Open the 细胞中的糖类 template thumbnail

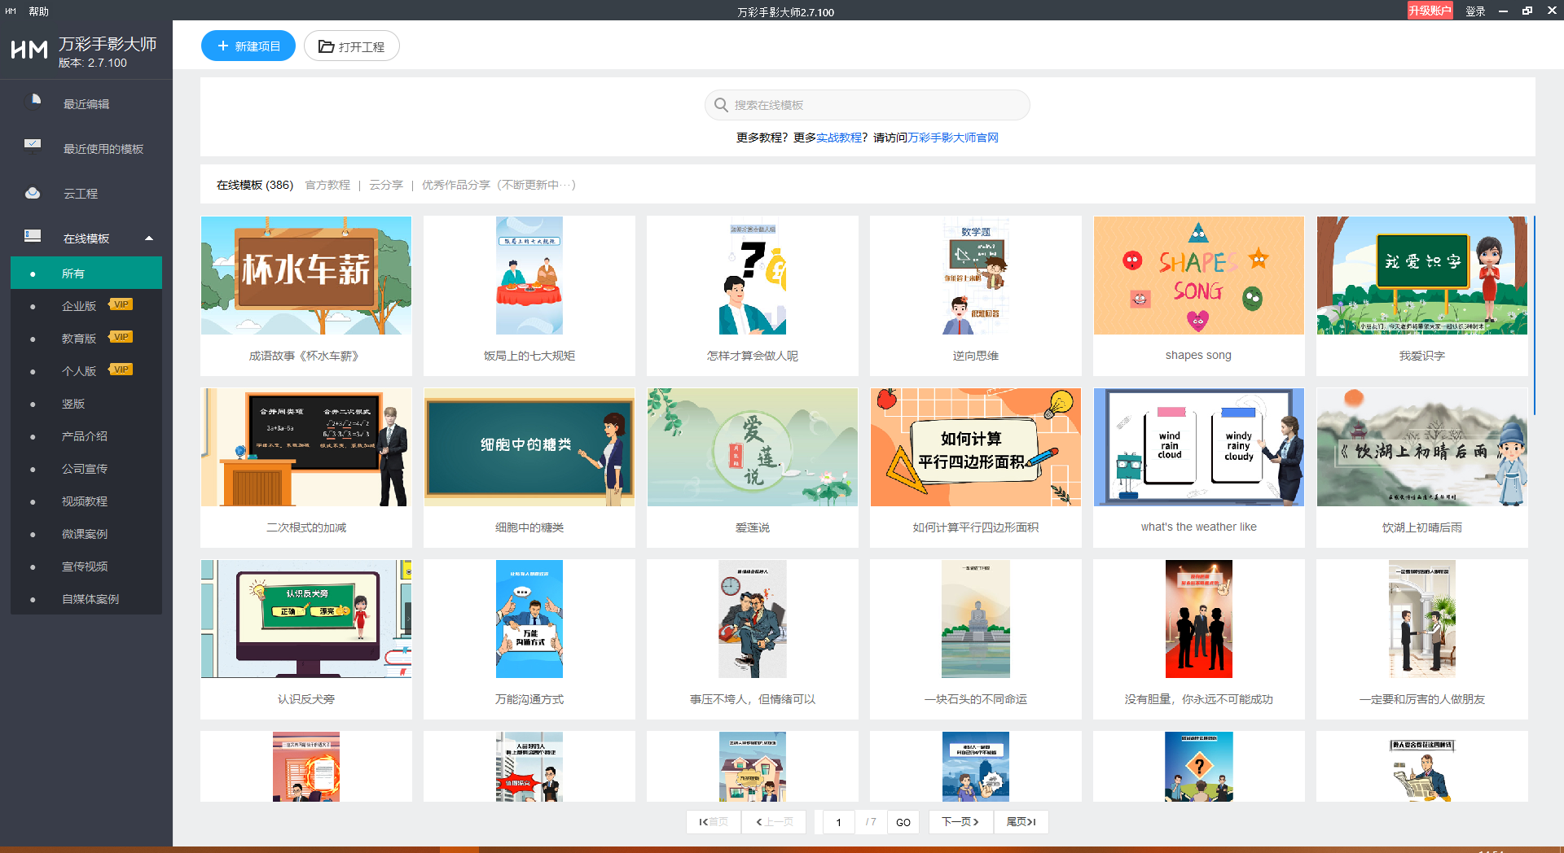pyautogui.click(x=529, y=447)
